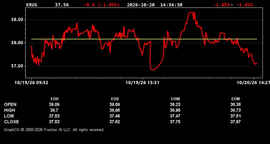
Task: Click the -1.02% value at top right
Action: coord(245,5)
